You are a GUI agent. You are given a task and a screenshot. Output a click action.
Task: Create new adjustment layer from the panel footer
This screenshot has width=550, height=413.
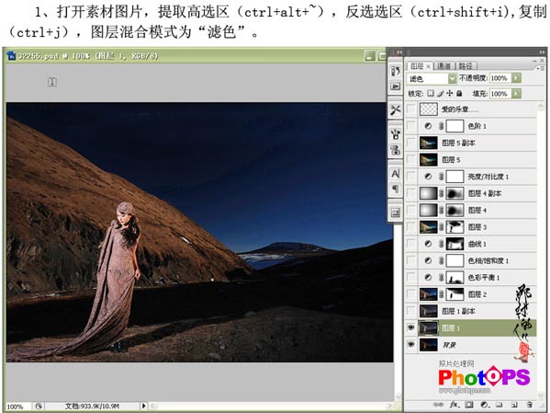485,405
